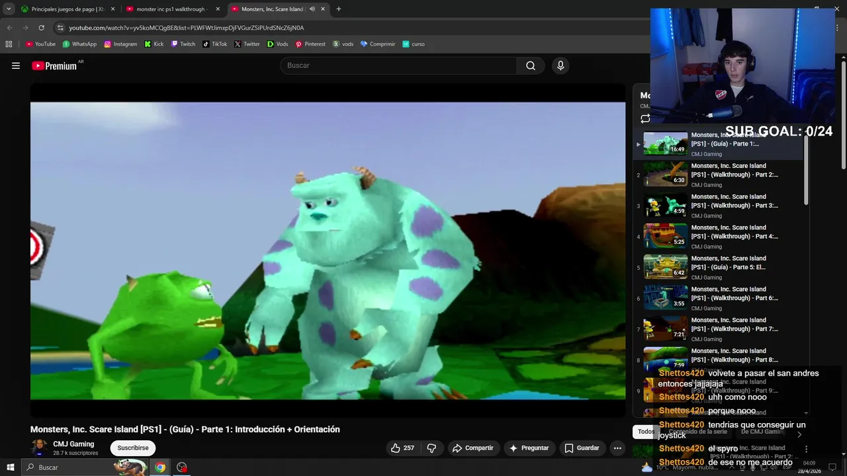
Task: Go to the YouTube Premium home logo
Action: click(54, 65)
